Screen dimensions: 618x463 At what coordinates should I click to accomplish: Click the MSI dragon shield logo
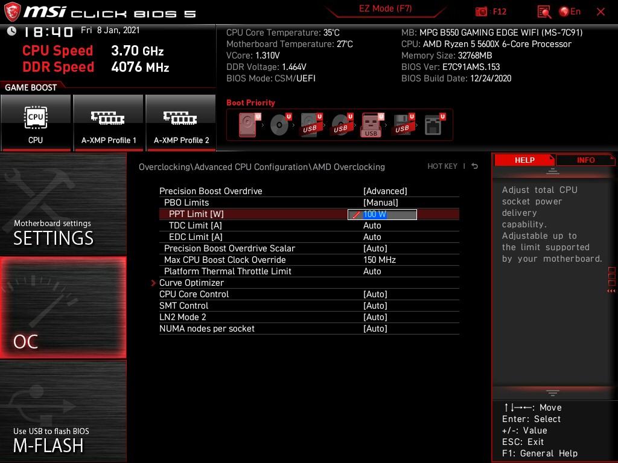(11, 11)
